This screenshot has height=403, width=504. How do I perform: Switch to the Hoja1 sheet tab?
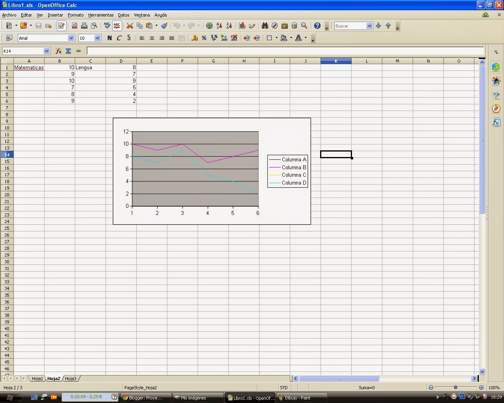click(x=37, y=379)
